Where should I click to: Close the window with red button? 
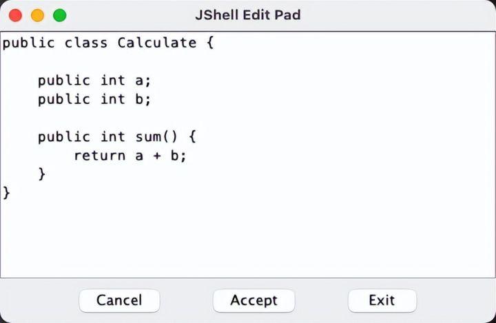click(15, 14)
